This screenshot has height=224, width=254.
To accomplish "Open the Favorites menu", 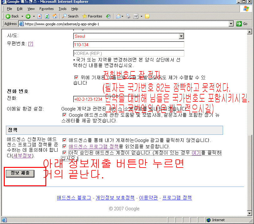I will pos(47,9).
